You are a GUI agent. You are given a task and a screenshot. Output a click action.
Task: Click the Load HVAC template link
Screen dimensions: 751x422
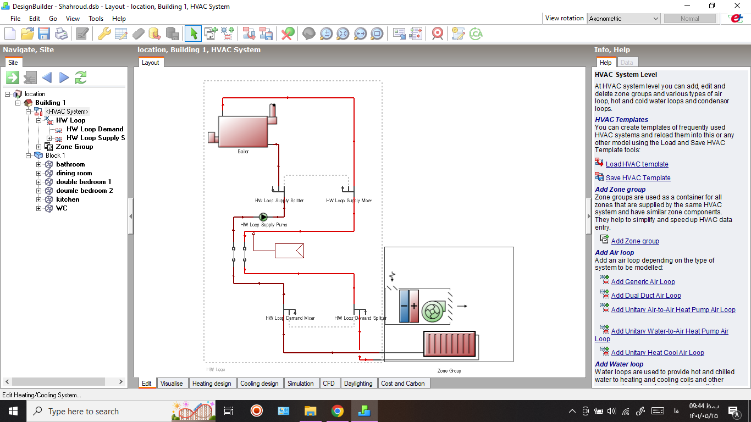637,164
